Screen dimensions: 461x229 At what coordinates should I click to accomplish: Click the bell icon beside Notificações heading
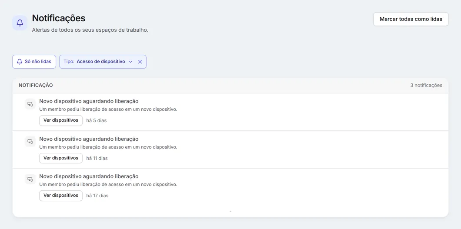tap(20, 23)
